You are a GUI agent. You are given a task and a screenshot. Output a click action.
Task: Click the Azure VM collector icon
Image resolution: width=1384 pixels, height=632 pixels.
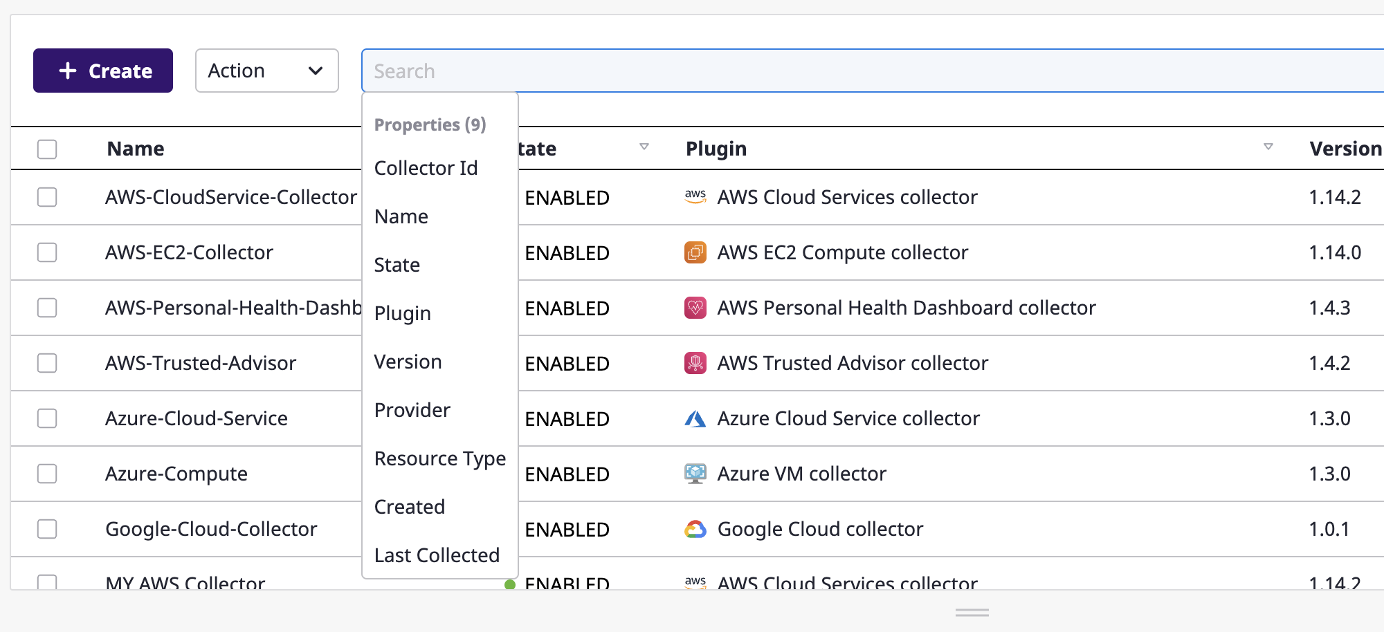(x=695, y=474)
